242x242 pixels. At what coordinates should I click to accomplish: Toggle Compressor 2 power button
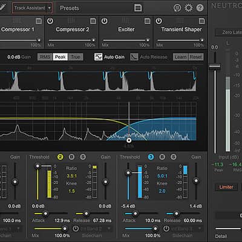[50, 21]
